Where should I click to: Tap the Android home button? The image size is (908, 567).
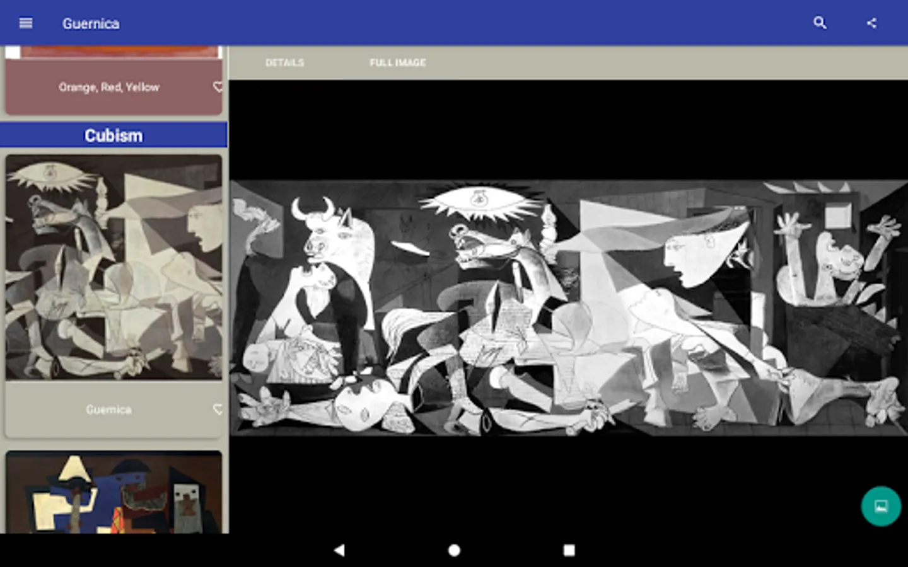(454, 550)
